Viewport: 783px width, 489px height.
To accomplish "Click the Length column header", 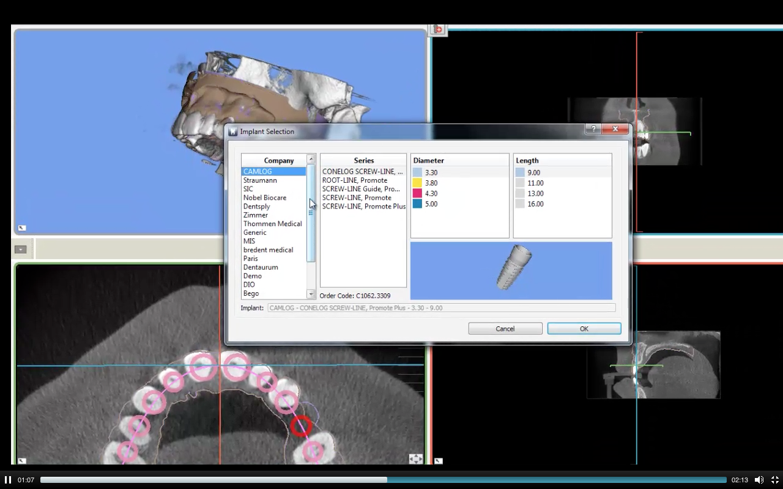I will [563, 161].
